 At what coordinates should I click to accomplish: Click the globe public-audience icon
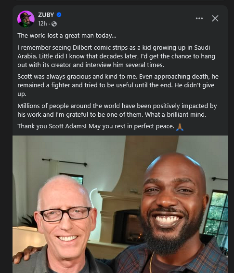pos(54,24)
